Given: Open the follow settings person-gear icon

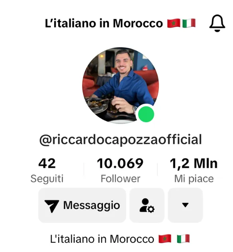Looking at the screenshot, I should click(147, 205).
